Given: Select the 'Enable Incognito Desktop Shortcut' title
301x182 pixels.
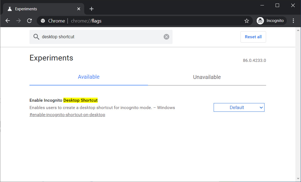Looking at the screenshot, I should 64,100.
